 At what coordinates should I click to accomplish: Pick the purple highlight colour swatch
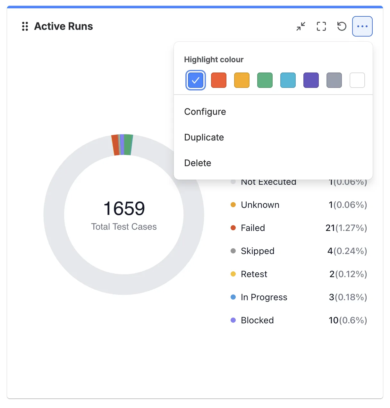(x=311, y=80)
